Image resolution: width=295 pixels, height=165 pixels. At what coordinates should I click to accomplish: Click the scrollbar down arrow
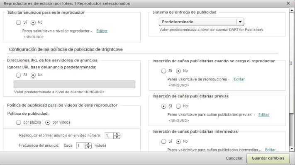[x=292, y=149]
